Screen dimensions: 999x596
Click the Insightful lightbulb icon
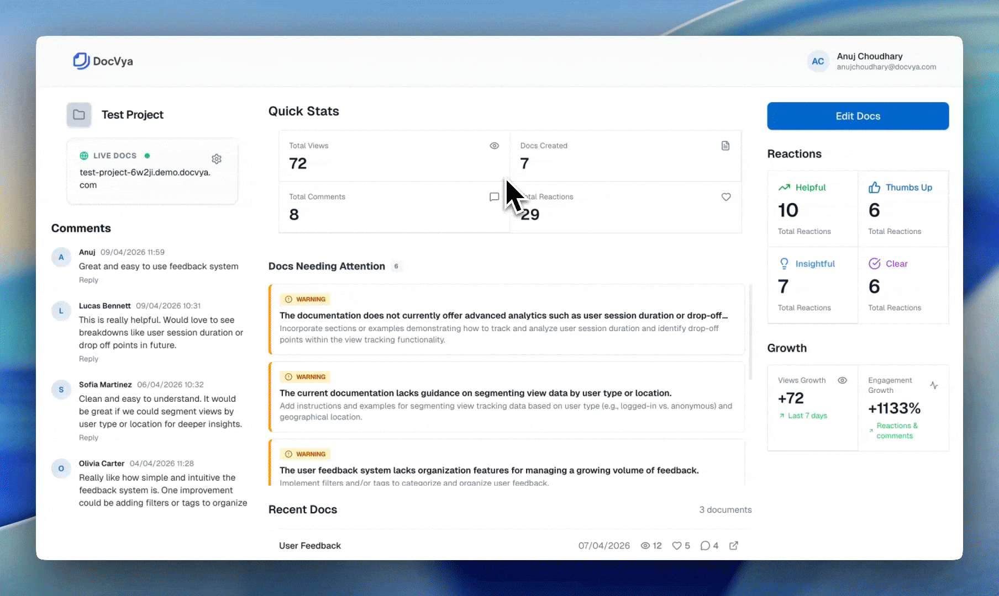tap(784, 263)
